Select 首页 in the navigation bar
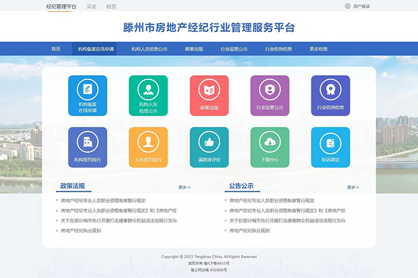Viewport: 418px width, 278px height. click(56, 49)
